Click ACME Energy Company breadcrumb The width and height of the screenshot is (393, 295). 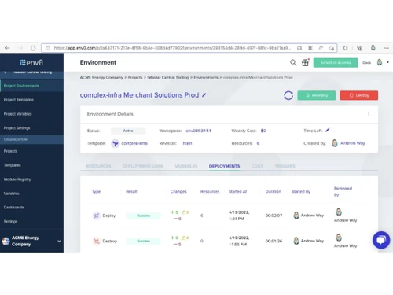coord(101,77)
